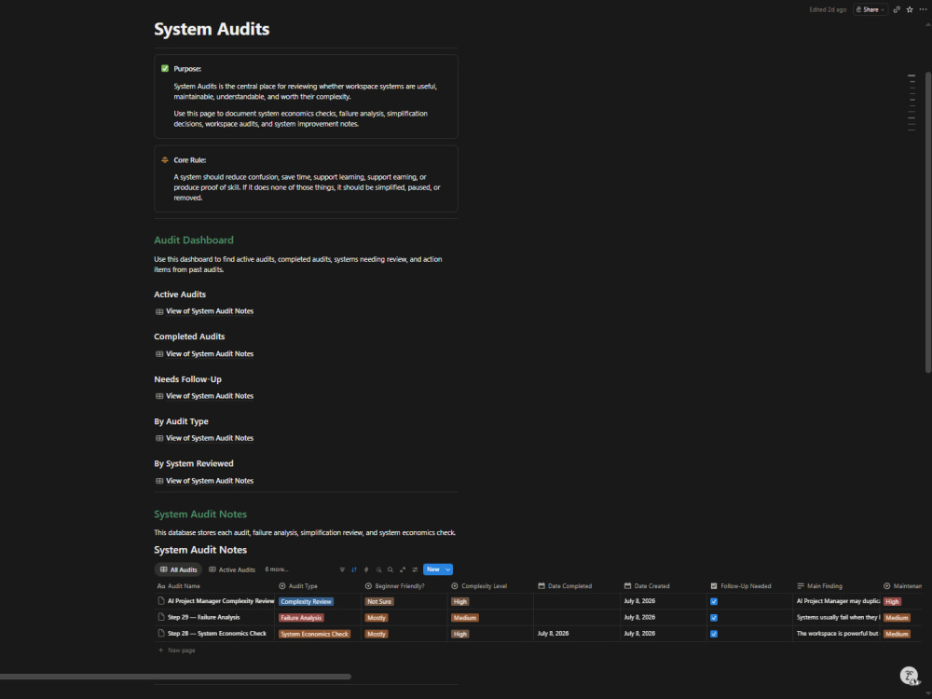Click the page icon of Step 28 — System Economics Check row
Image resolution: width=932 pixels, height=699 pixels.
[x=161, y=633]
